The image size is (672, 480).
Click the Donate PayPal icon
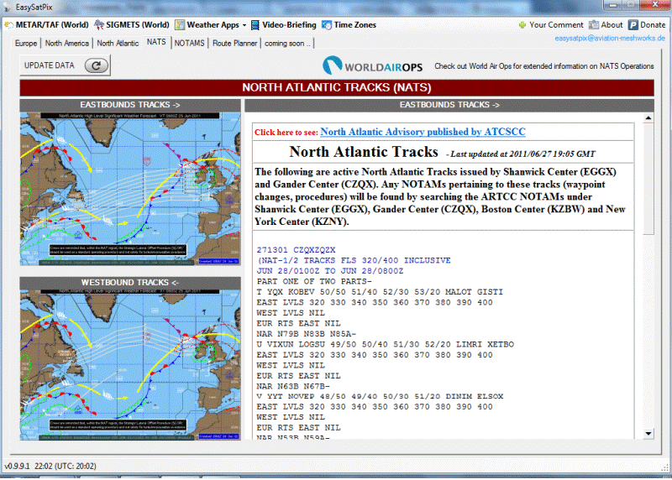(x=633, y=25)
